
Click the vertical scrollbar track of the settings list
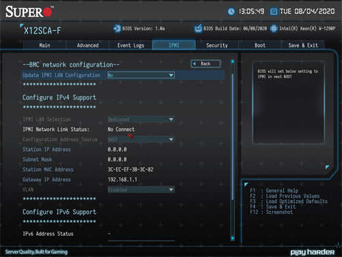click(233, 150)
